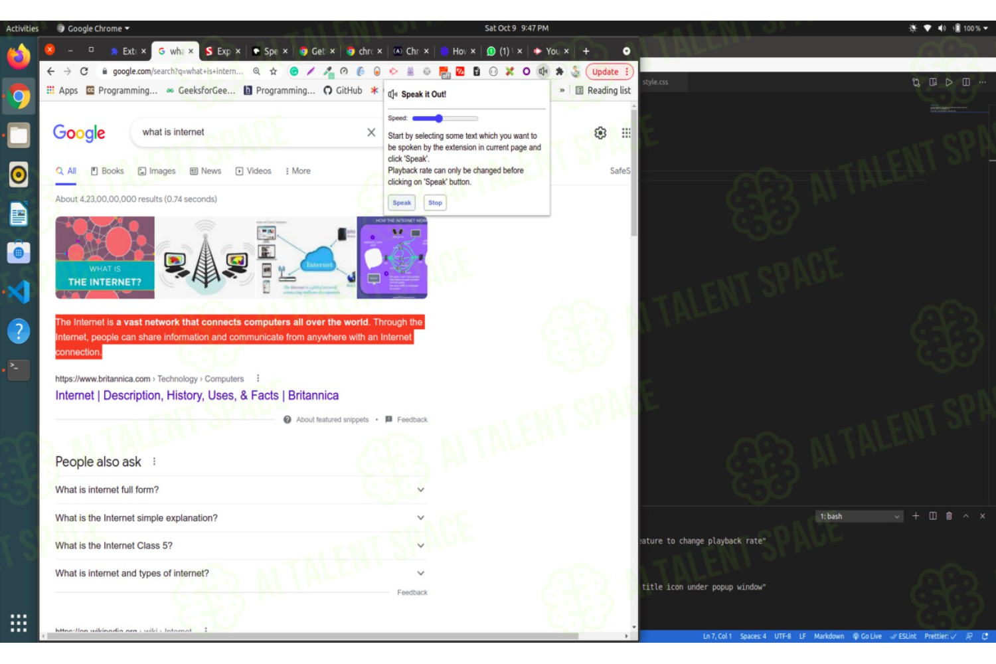Open Terminal from the Ubuntu dock
Image resolution: width=996 pixels, height=664 pixels.
pyautogui.click(x=19, y=369)
